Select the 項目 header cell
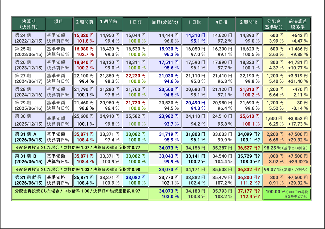Image resolution: width=325 pixels, height=229 pixels. point(59,24)
